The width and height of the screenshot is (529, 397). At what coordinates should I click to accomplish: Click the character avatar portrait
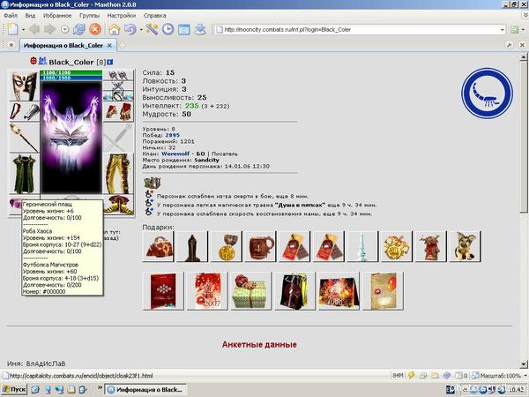click(71, 138)
